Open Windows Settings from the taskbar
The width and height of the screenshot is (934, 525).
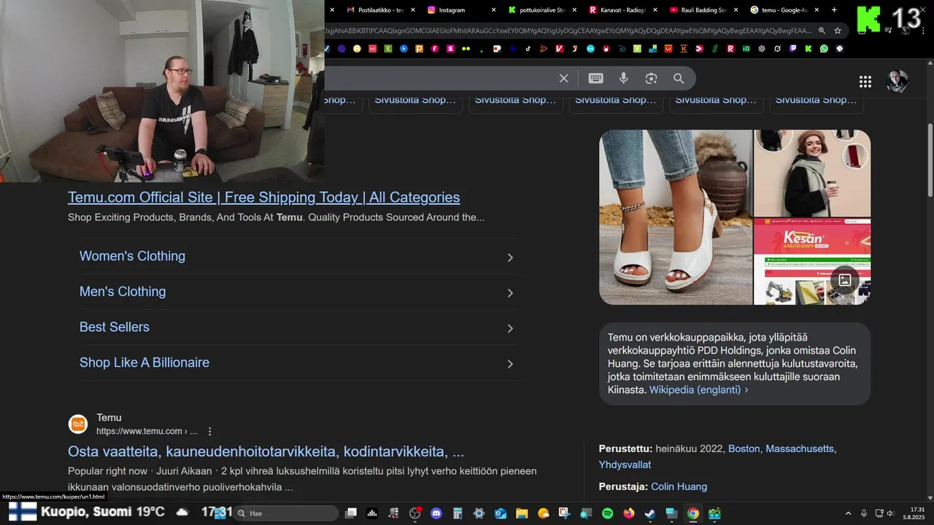[x=479, y=513]
